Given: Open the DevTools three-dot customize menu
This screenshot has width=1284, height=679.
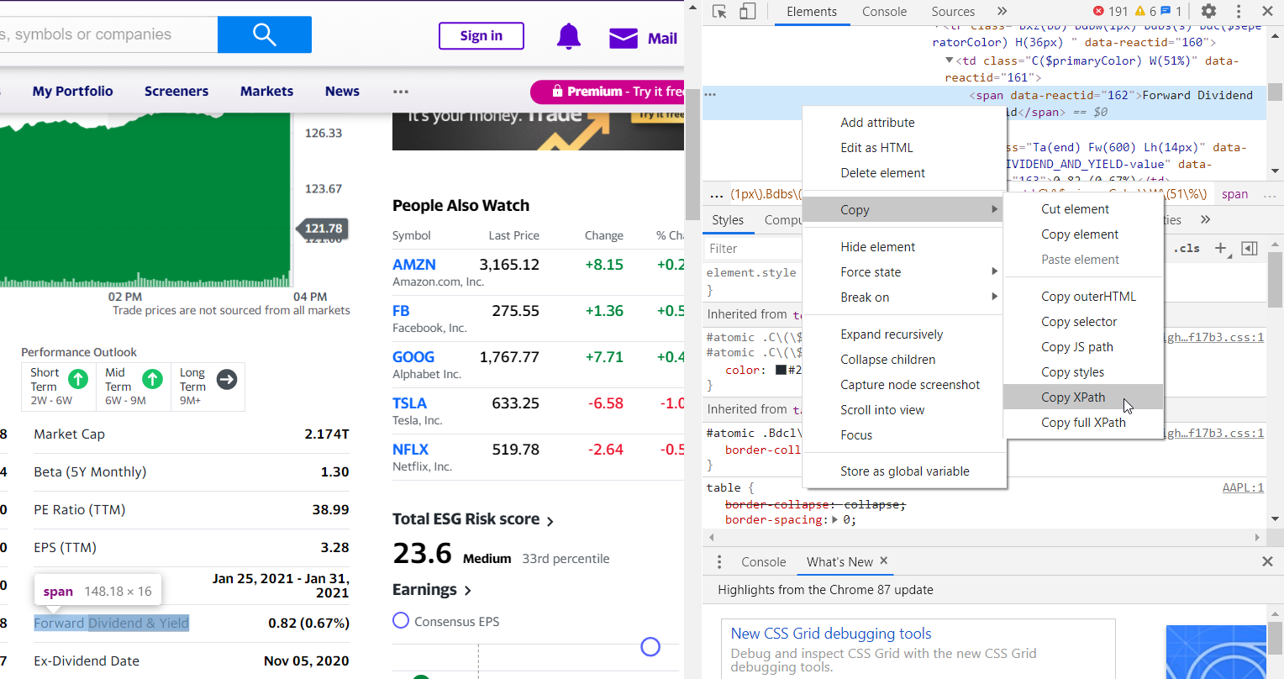Looking at the screenshot, I should click(1239, 11).
